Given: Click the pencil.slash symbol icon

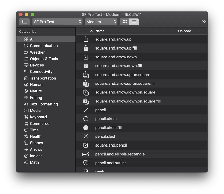Looking at the screenshot, I should 86,136.
